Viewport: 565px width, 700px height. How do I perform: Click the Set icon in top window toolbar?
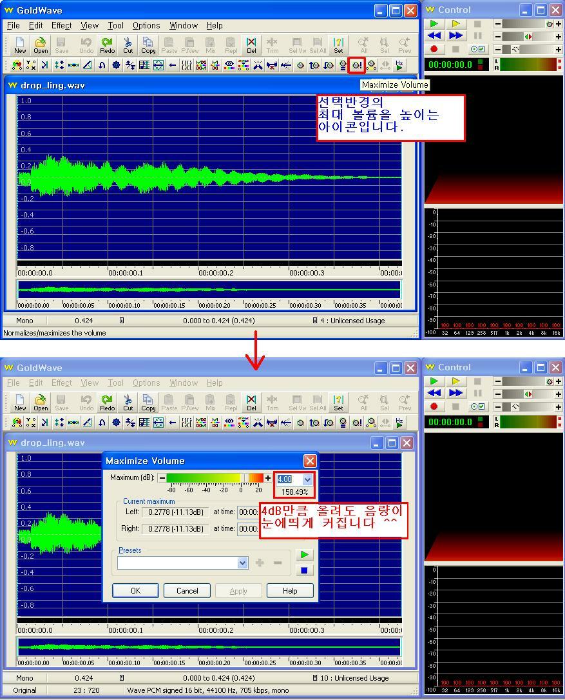pyautogui.click(x=338, y=45)
